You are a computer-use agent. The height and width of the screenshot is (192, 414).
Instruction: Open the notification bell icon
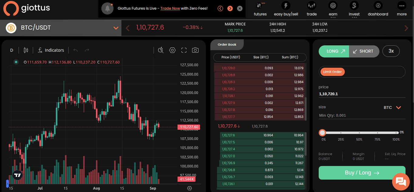(107, 8)
